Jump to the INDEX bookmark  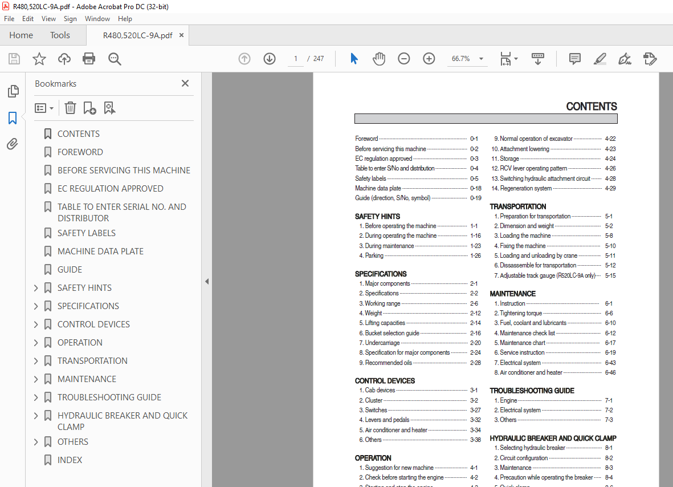(x=70, y=460)
